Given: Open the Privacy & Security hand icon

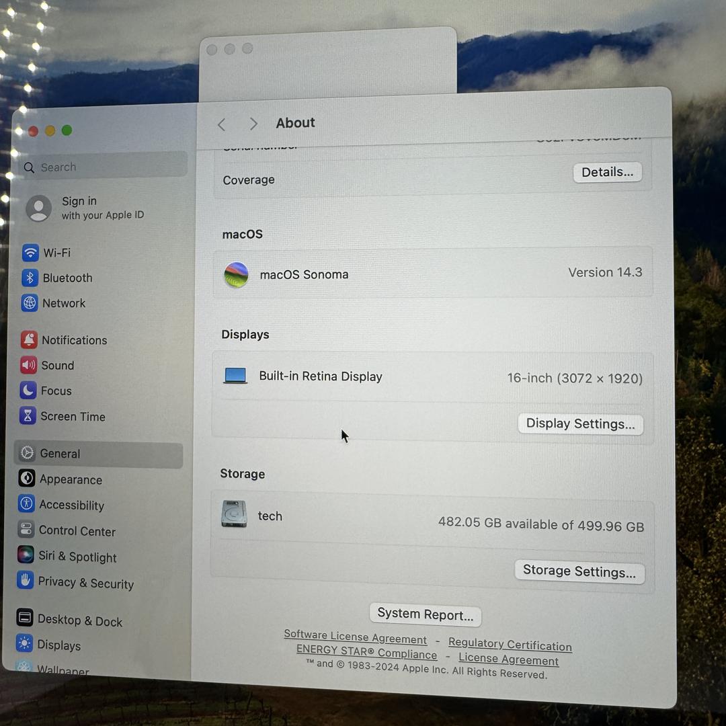Looking at the screenshot, I should [x=25, y=580].
